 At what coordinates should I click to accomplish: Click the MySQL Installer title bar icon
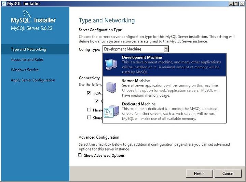coord(4,3)
